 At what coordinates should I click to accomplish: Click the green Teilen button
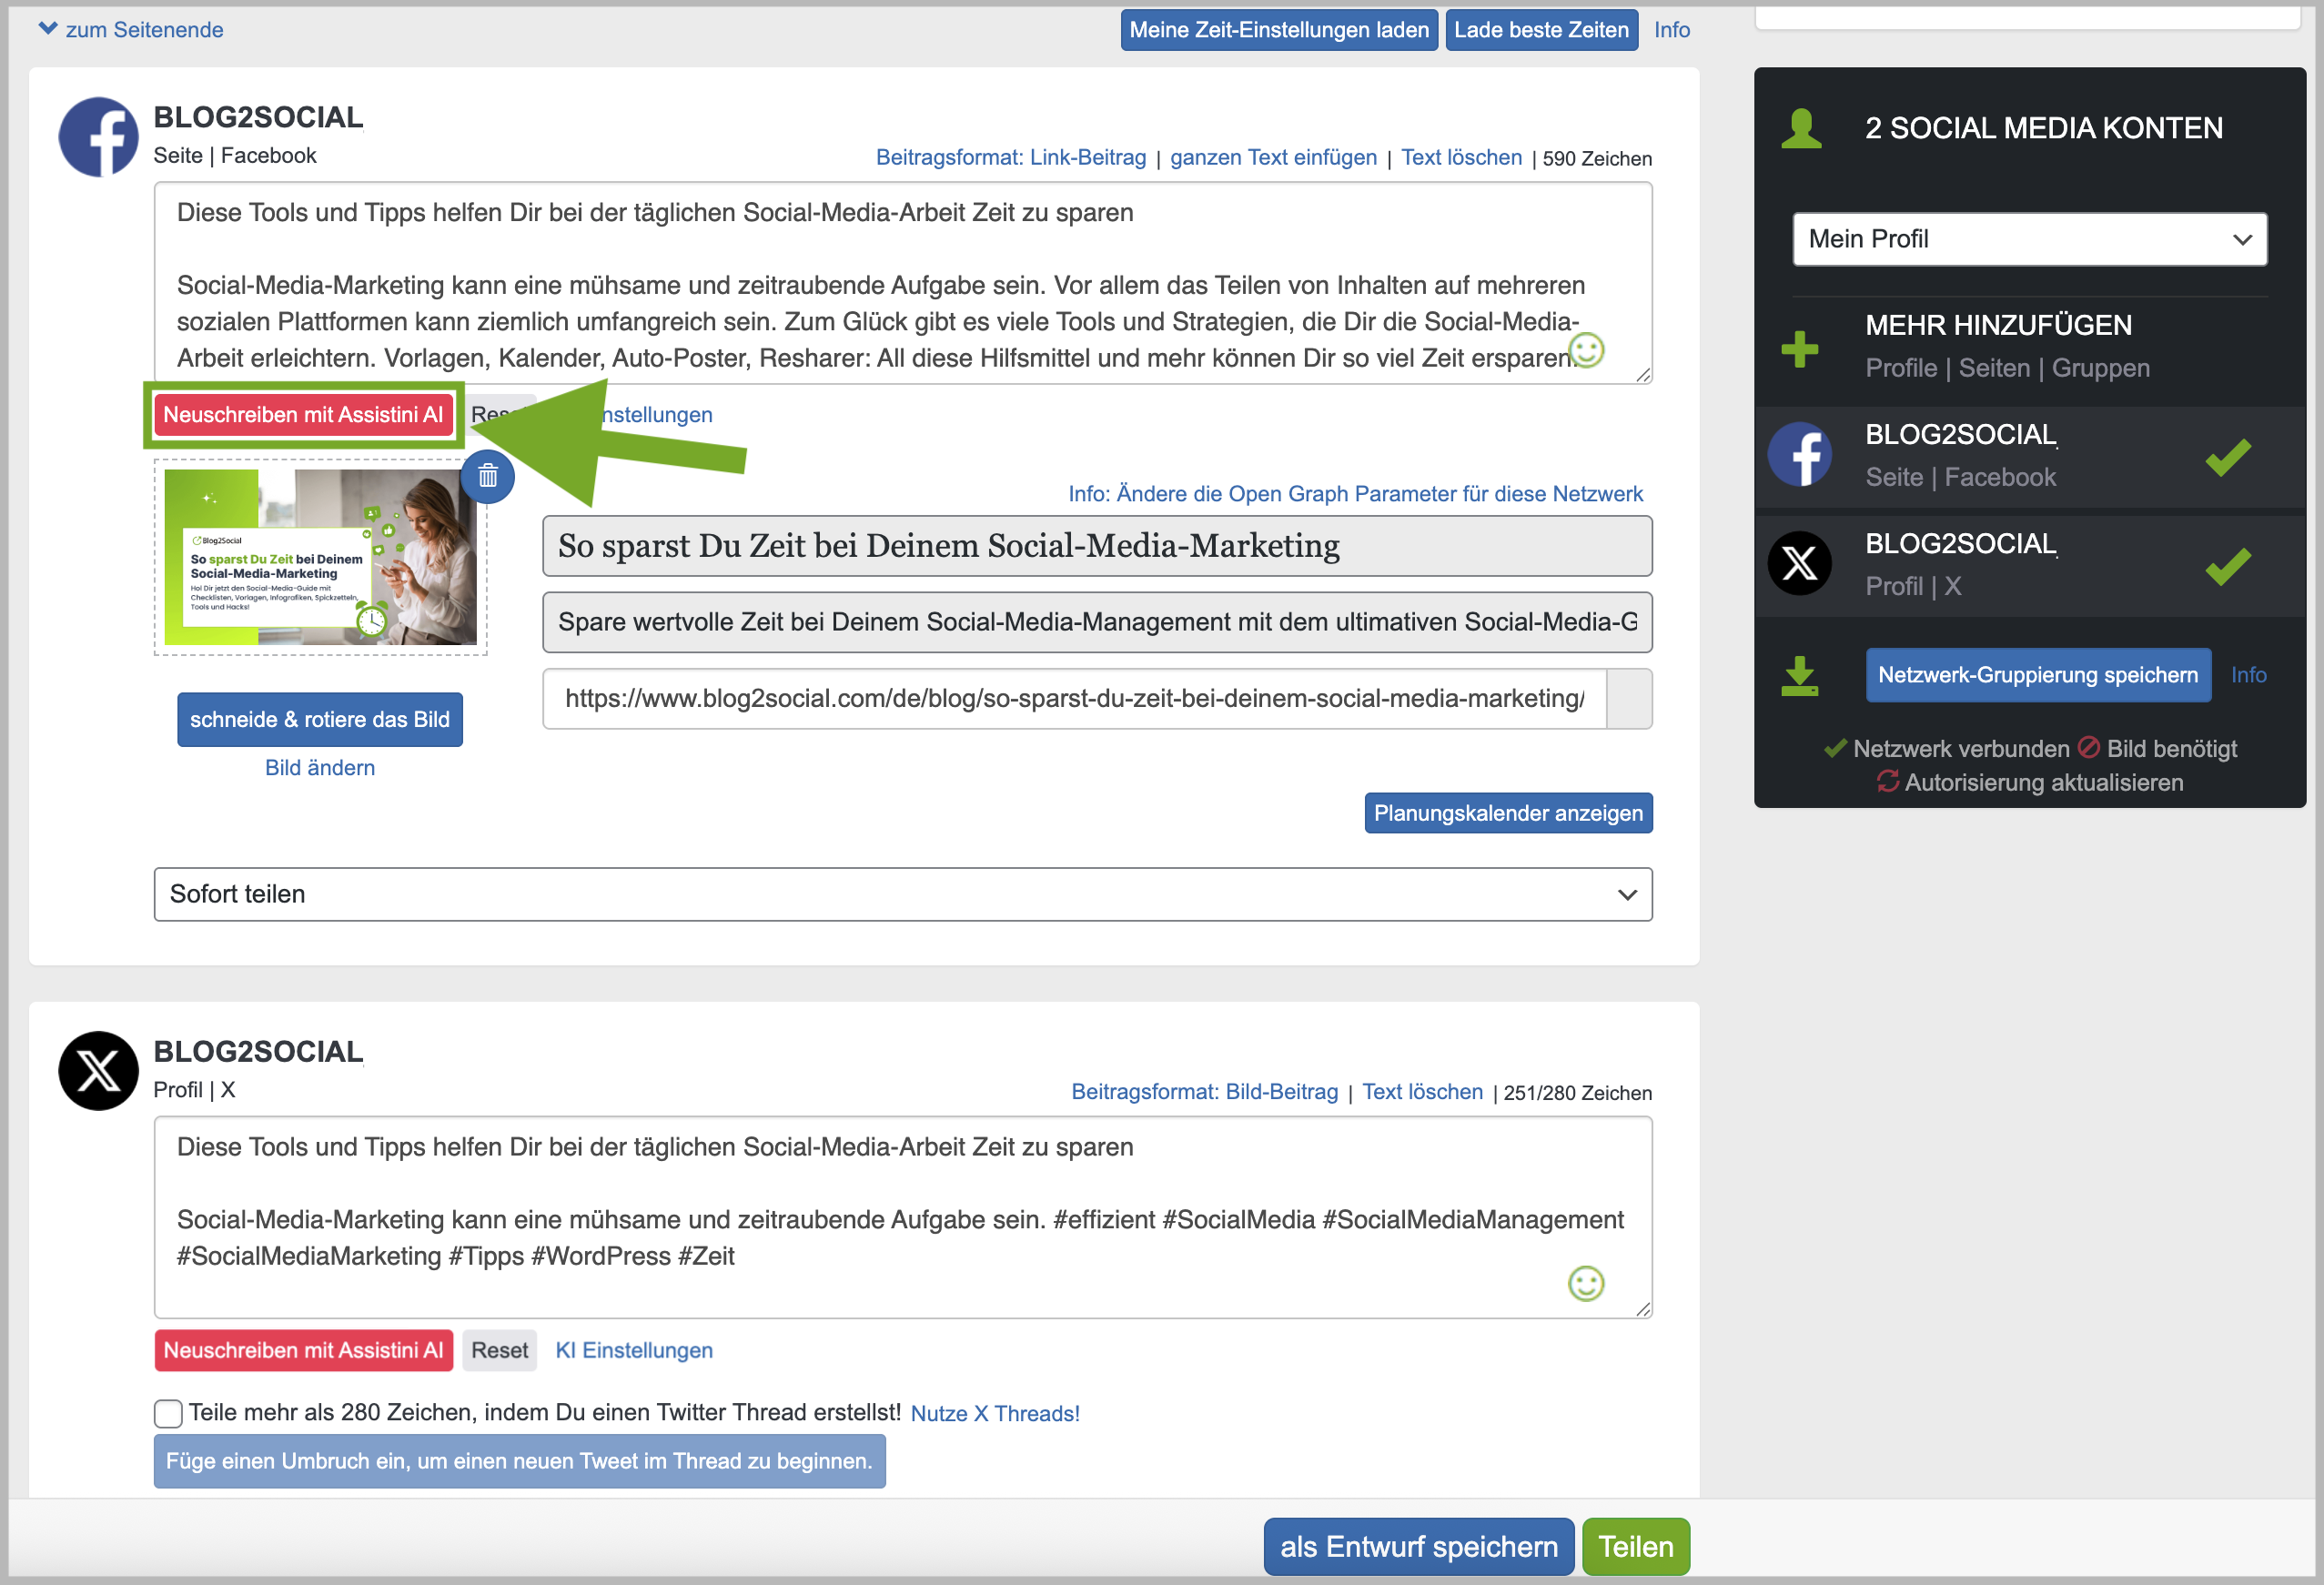(1635, 1546)
